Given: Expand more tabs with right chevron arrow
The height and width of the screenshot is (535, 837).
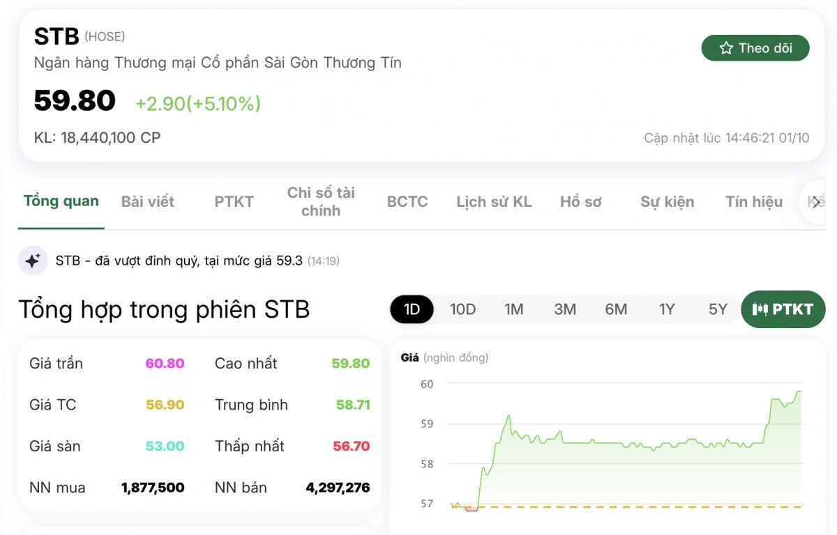Looking at the screenshot, I should (x=815, y=202).
